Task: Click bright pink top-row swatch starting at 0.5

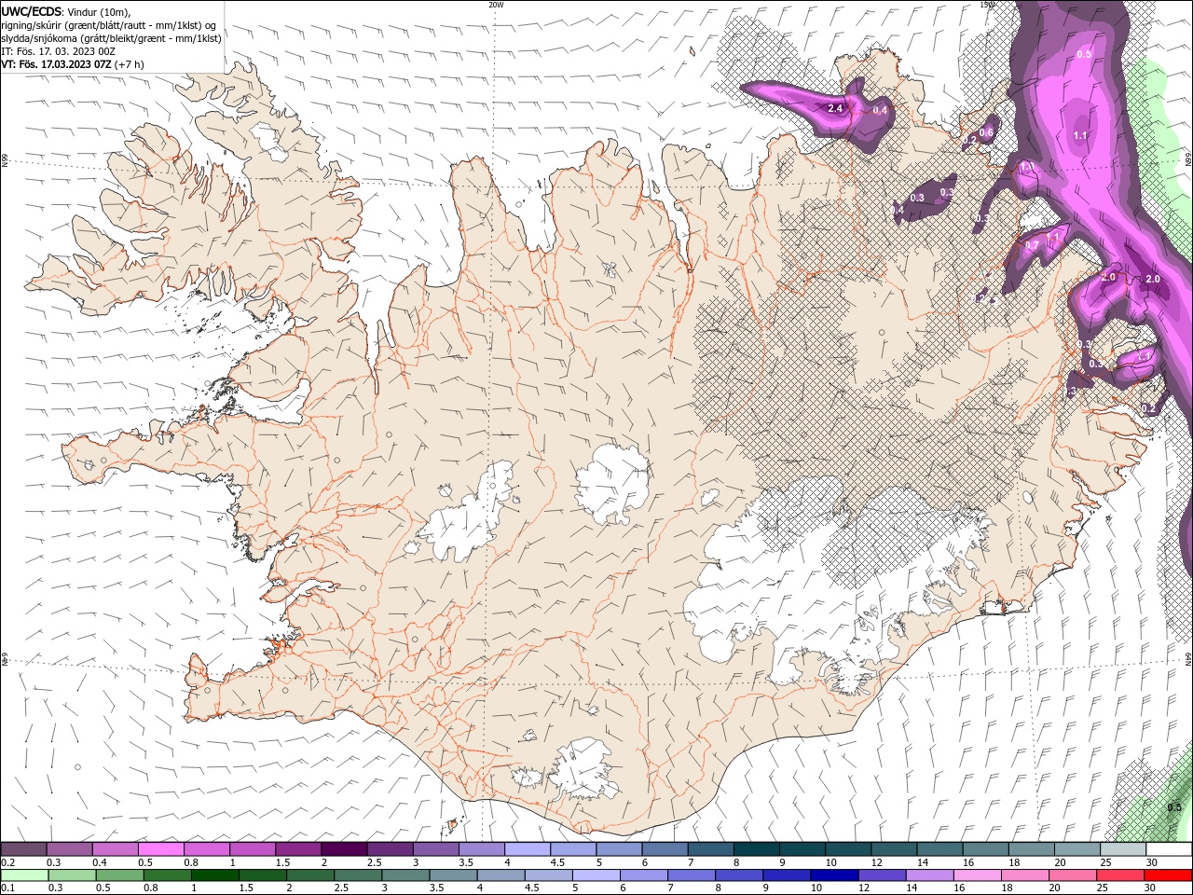Action: coord(160,849)
